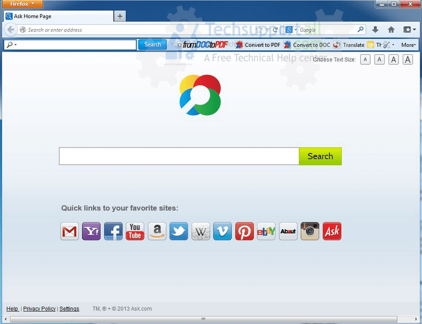
Task: Open the Pinterest quick link icon
Action: [244, 231]
